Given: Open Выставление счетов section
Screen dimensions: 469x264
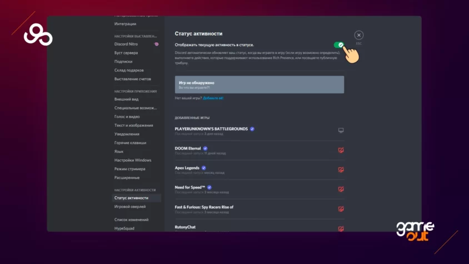Looking at the screenshot, I should 132,79.
